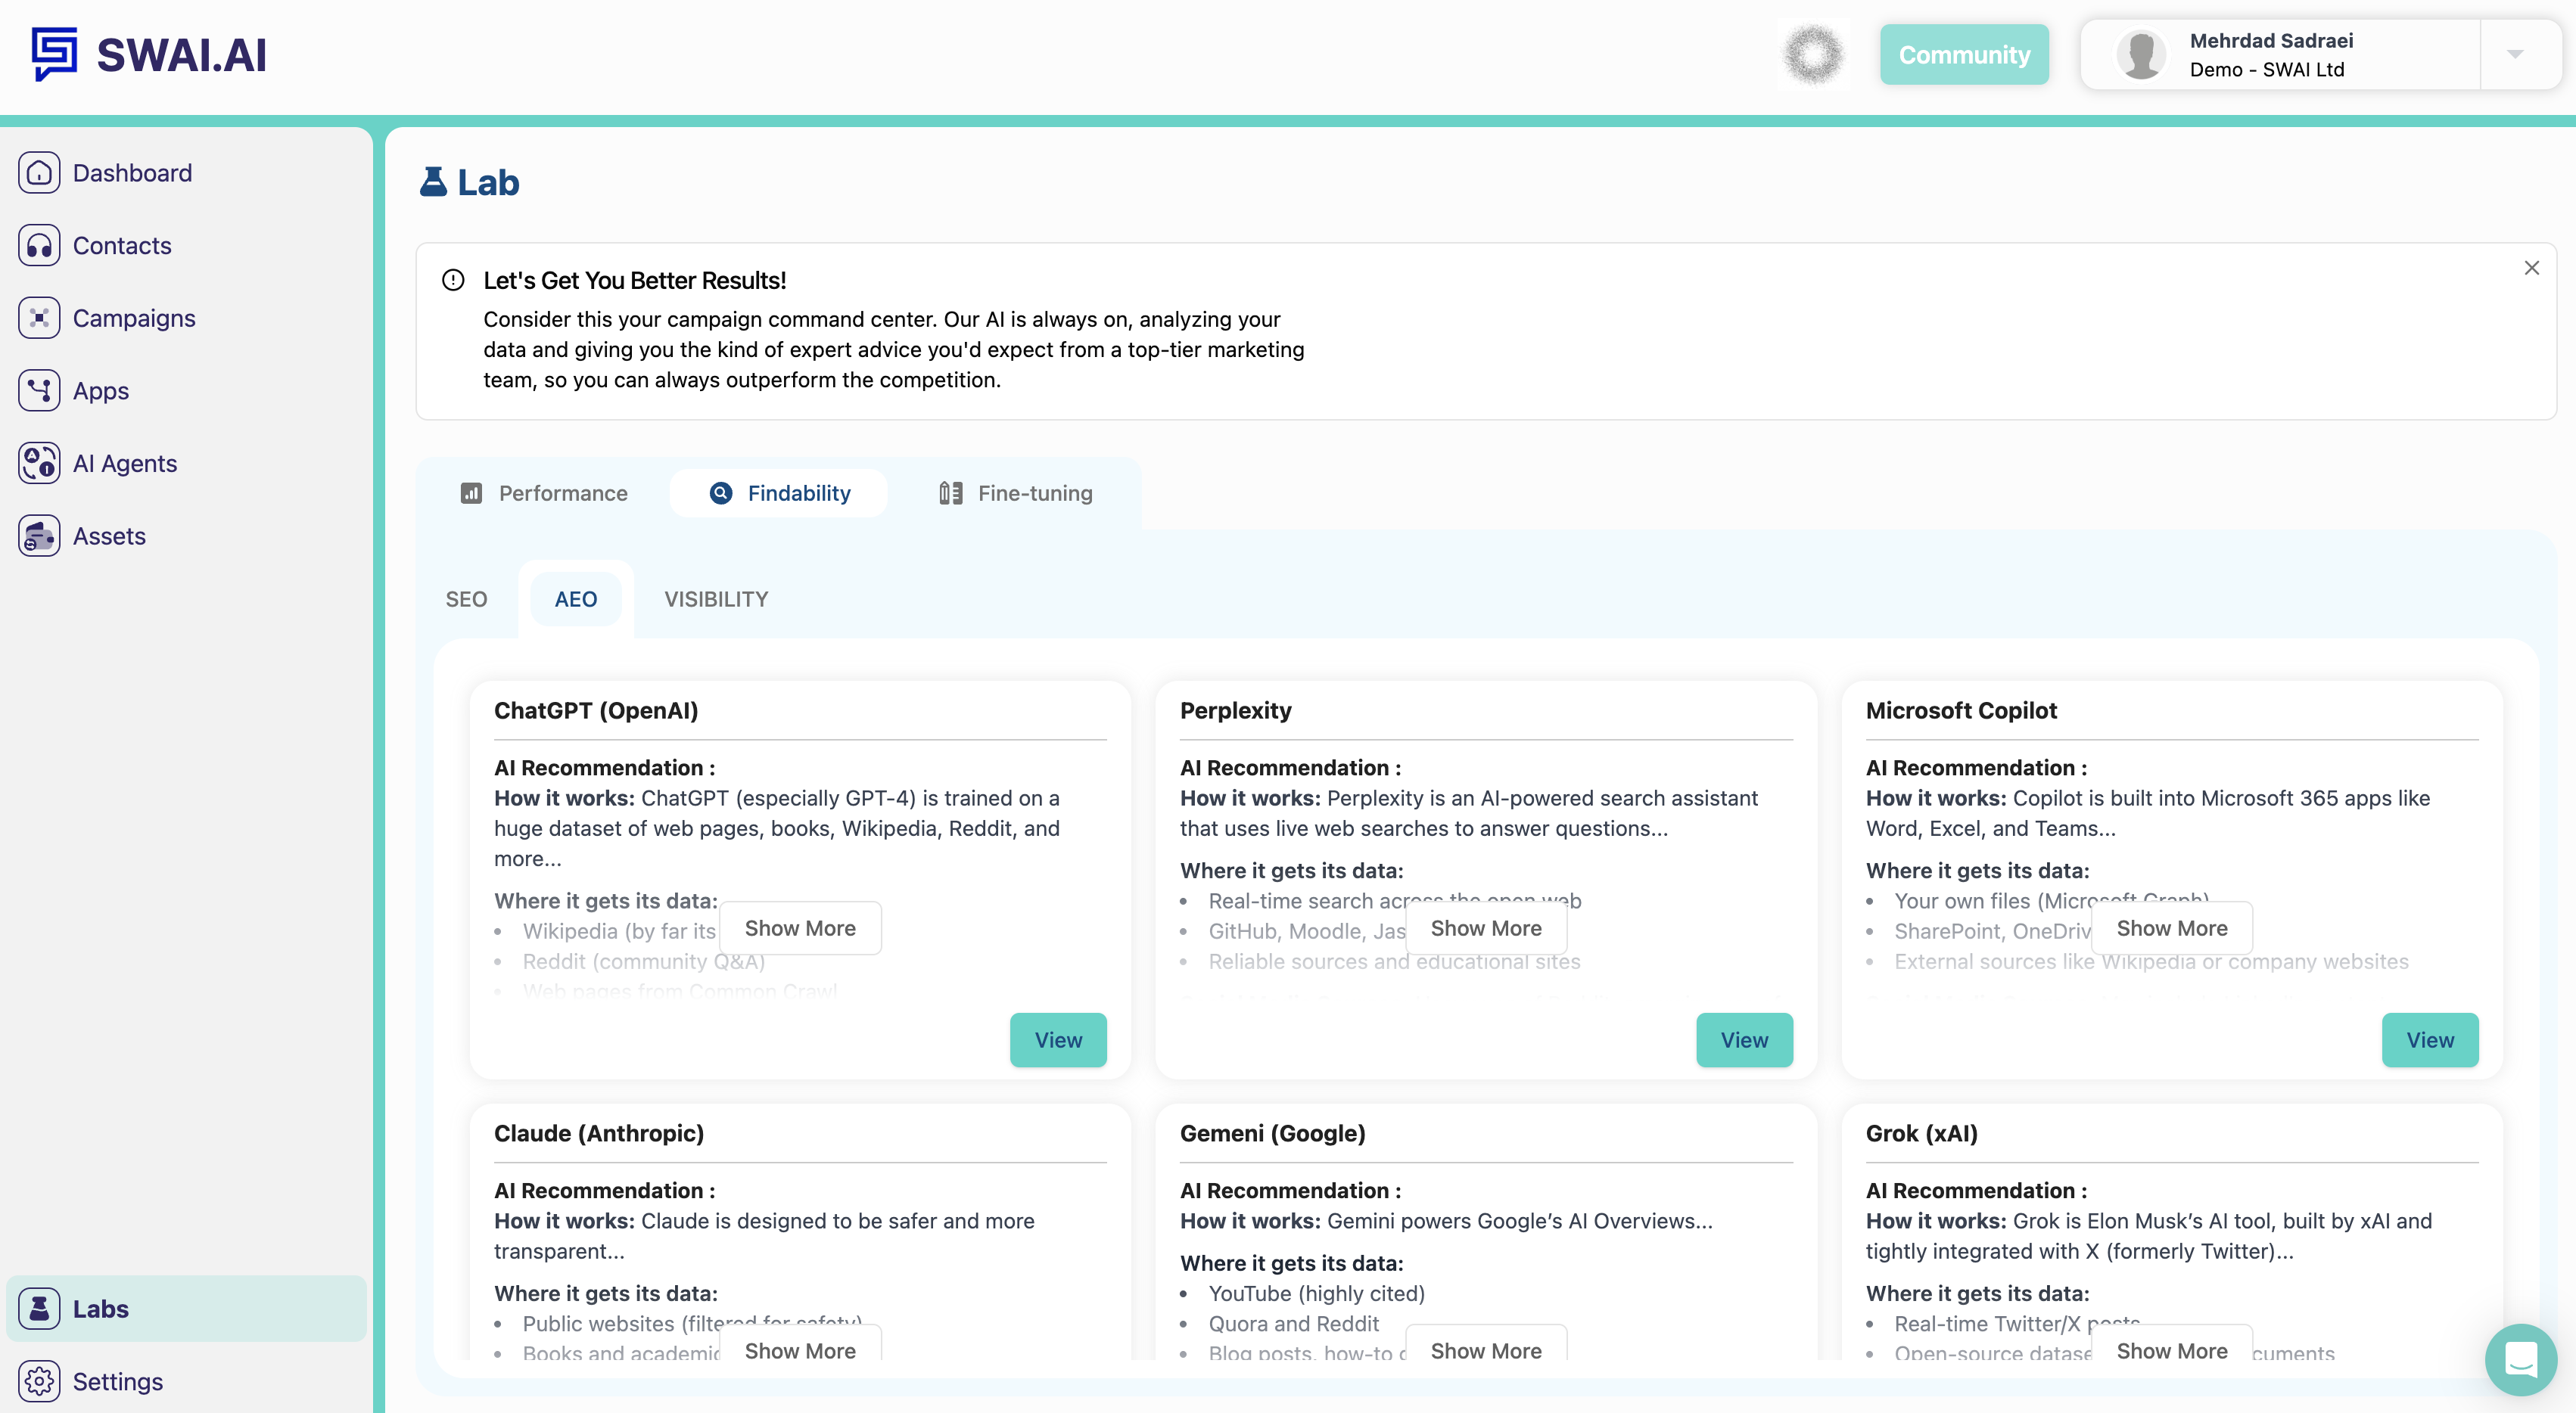
Task: Open Labs in the sidebar
Action: point(186,1309)
